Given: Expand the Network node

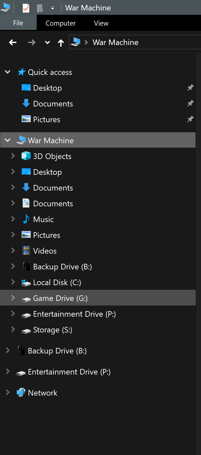Looking at the screenshot, I should tap(8, 393).
